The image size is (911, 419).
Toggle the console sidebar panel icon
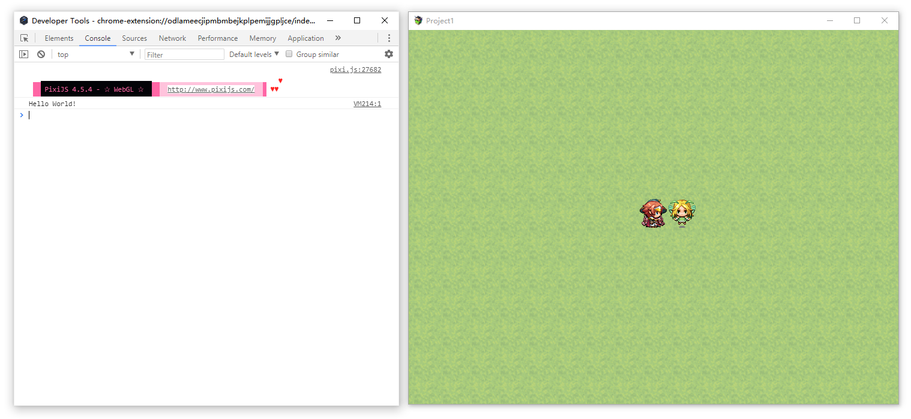pos(24,54)
